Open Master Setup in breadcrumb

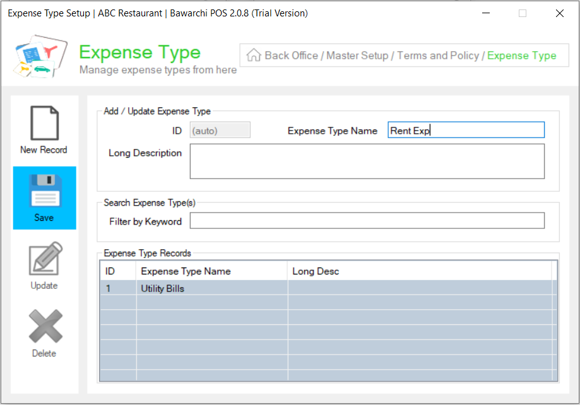(357, 56)
